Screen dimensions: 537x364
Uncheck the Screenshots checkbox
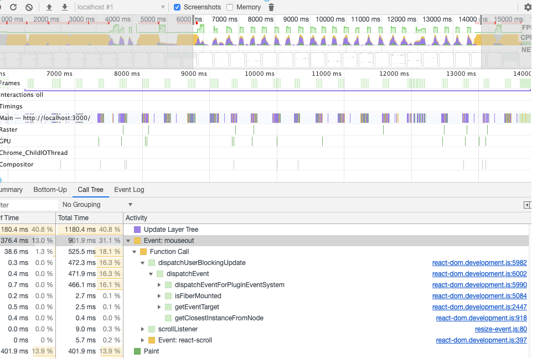click(x=177, y=7)
